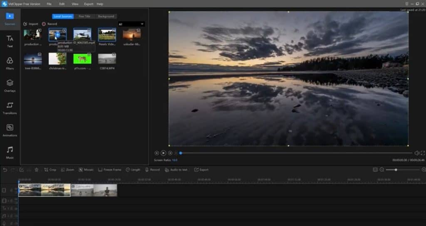The height and width of the screenshot is (226, 426).
Task: Open the Export menu in menu bar
Action: click(x=89, y=4)
